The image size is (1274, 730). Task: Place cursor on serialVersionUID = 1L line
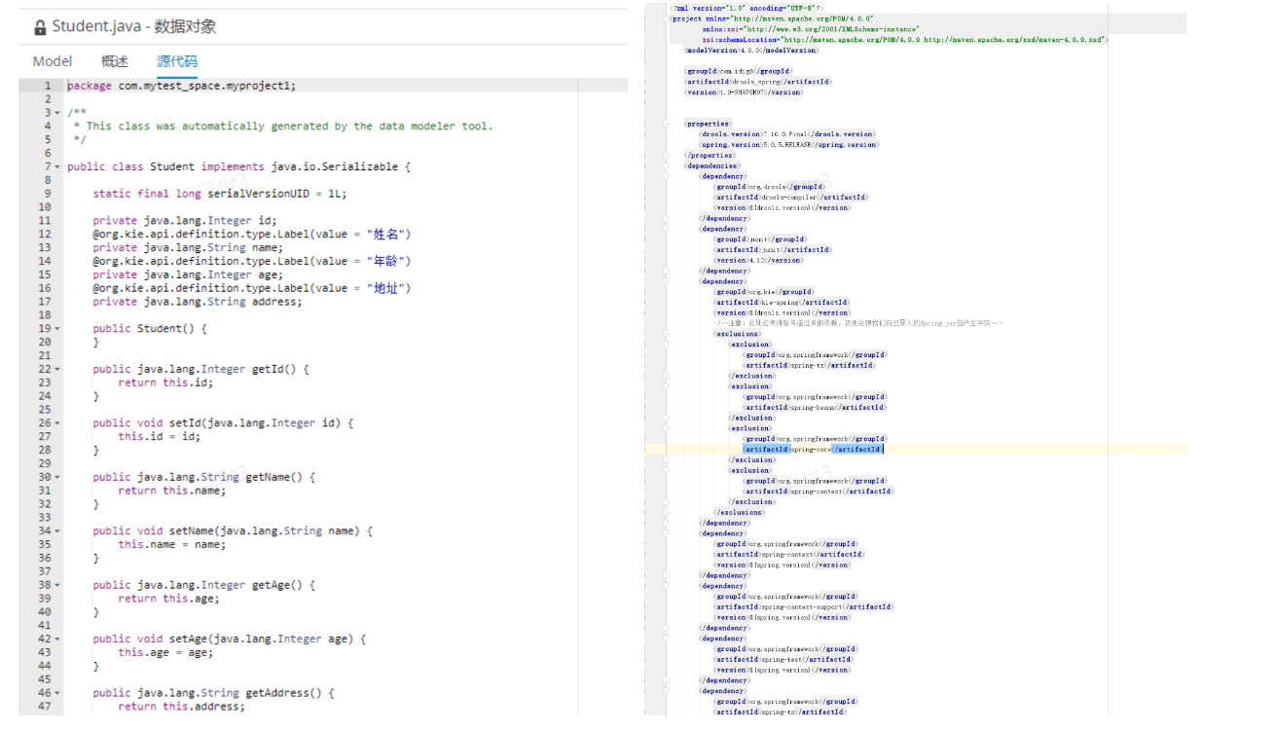tap(220, 194)
